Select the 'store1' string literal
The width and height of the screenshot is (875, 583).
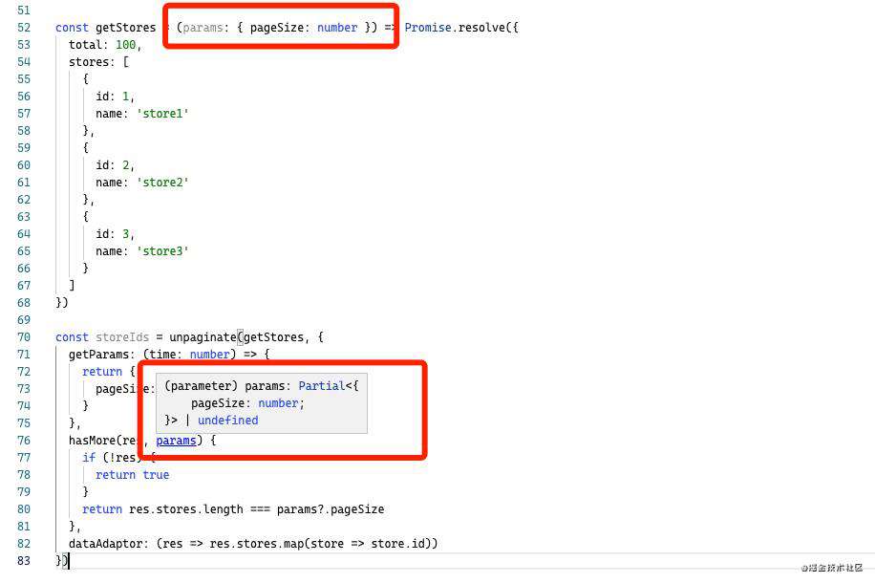(x=163, y=114)
